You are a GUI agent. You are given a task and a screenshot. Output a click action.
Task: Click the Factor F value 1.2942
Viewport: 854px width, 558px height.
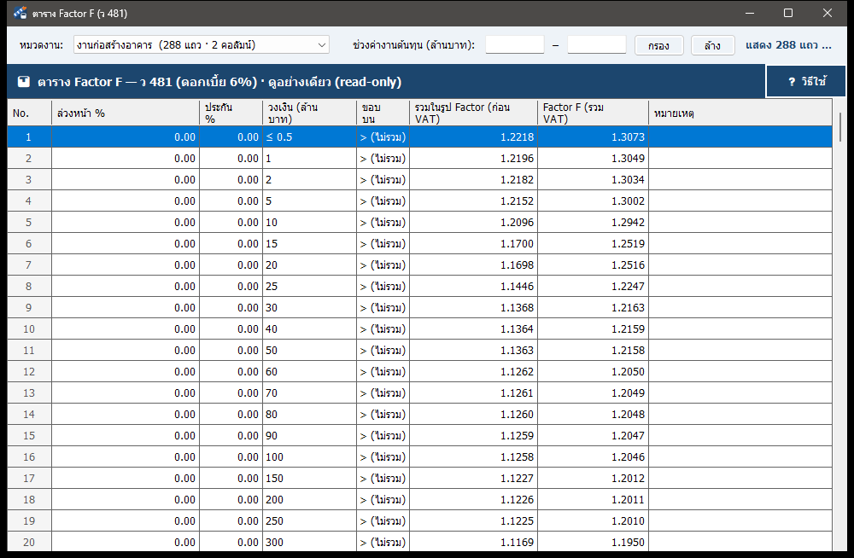[x=594, y=222]
